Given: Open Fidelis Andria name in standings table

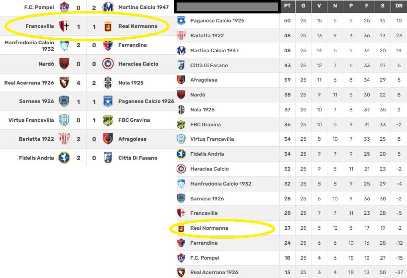Looking at the screenshot, I should click(x=206, y=154).
